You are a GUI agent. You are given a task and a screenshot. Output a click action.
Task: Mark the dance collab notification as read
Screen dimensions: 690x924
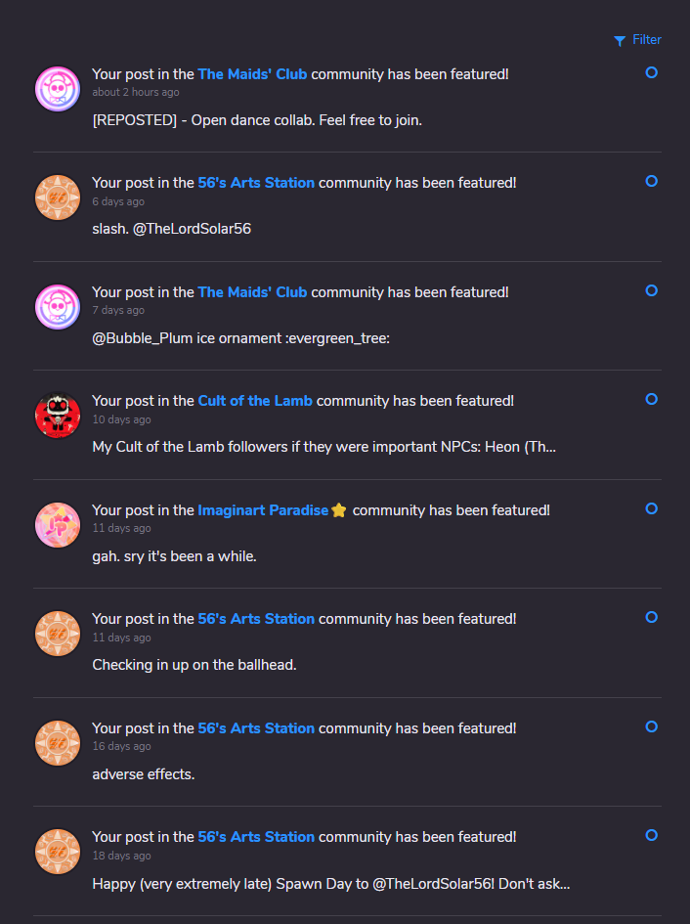coord(652,72)
